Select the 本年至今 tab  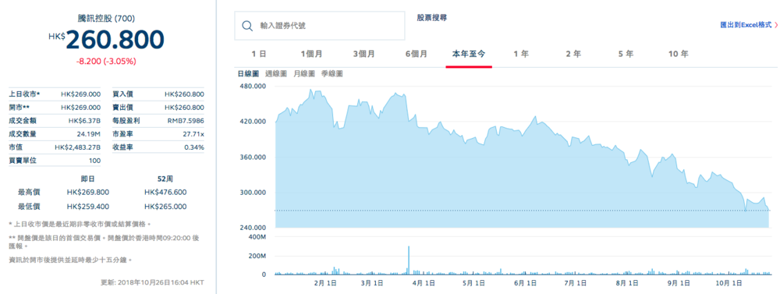coord(469,55)
